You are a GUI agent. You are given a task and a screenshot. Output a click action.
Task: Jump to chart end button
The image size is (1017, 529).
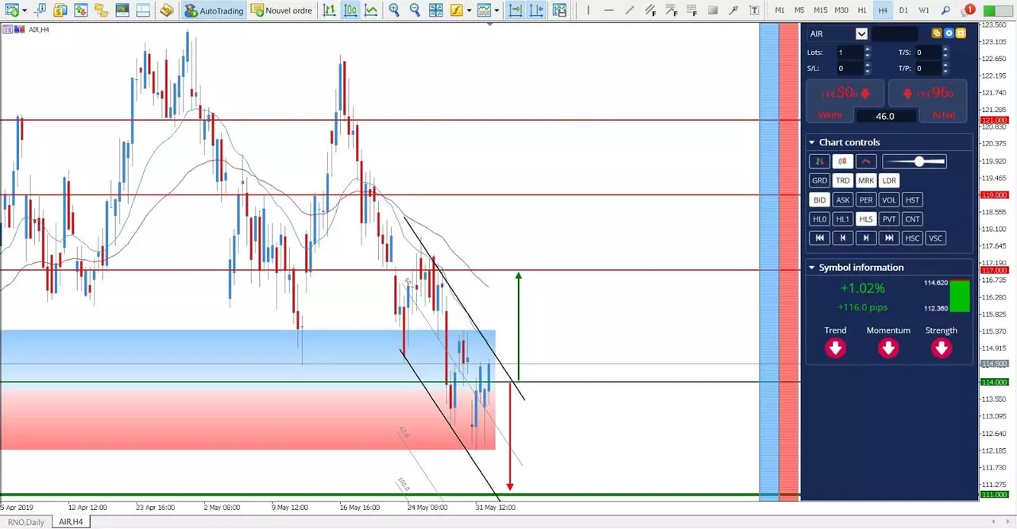889,237
